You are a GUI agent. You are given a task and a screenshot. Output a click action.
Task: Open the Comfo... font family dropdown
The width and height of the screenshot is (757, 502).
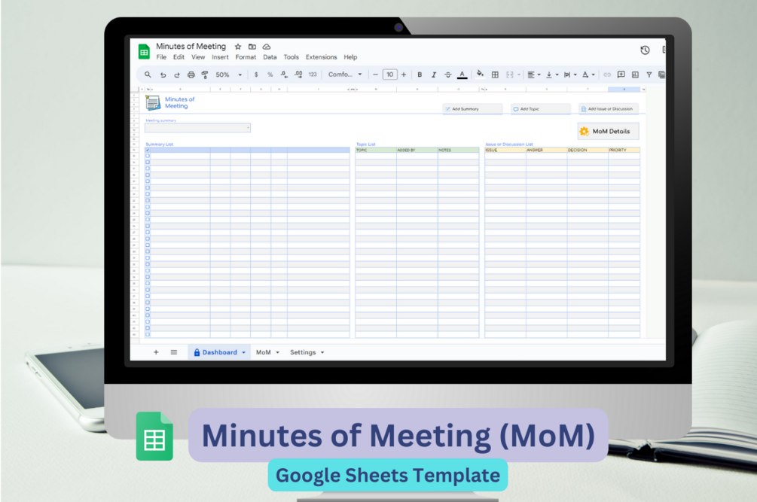tap(345, 75)
